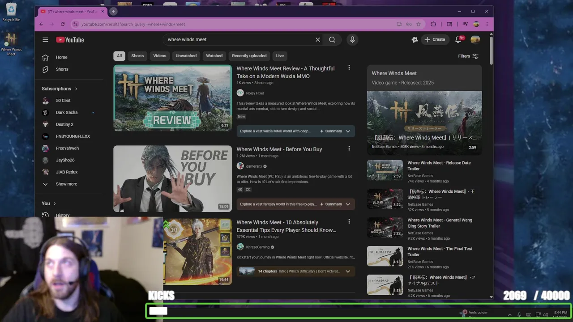This screenshot has height=322, width=573.
Task: Expand Summary for the Noisy Pixel review
Action: point(296,131)
